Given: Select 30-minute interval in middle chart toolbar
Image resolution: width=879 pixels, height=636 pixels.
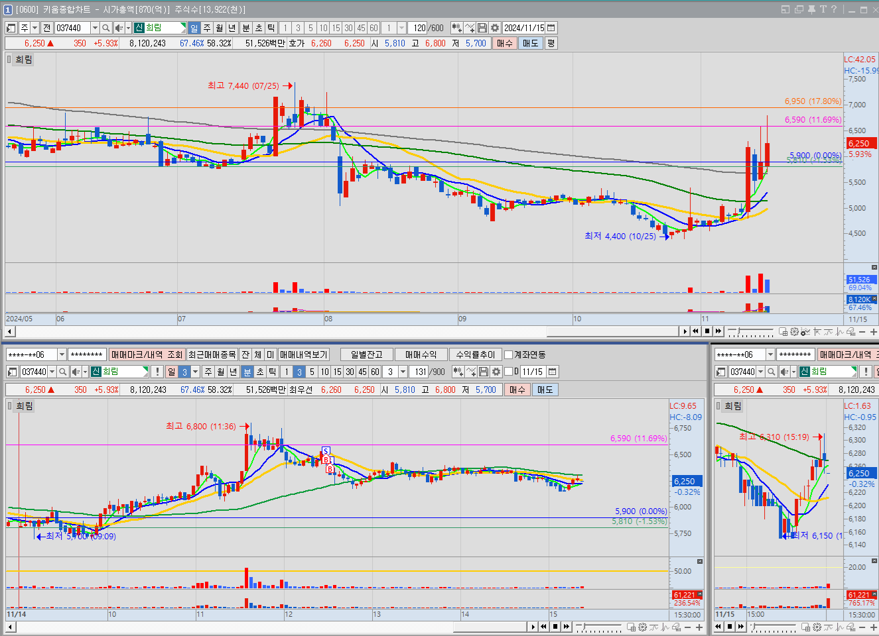Looking at the screenshot, I should click(x=350, y=372).
